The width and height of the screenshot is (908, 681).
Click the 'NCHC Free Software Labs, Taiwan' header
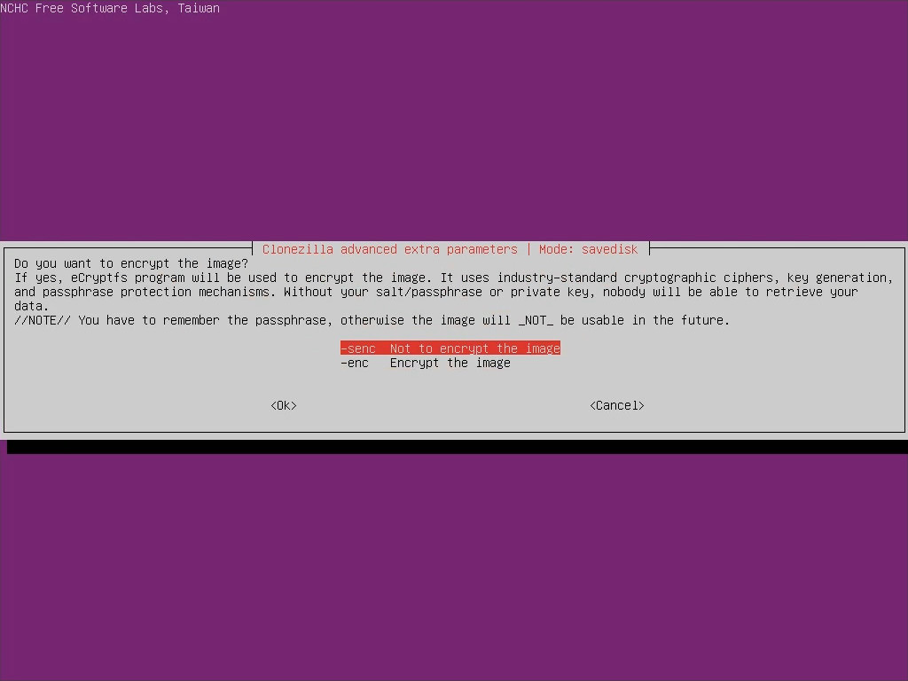[110, 8]
